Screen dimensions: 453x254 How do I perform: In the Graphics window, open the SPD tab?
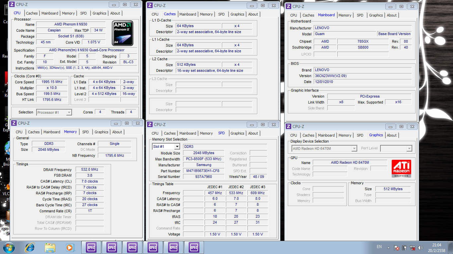pos(360,135)
